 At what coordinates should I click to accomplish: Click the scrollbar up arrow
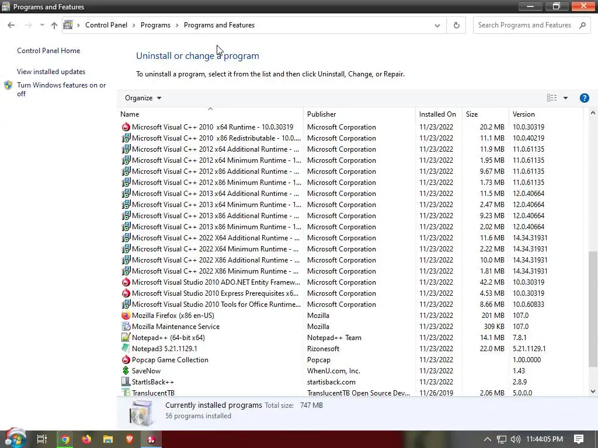click(593, 113)
